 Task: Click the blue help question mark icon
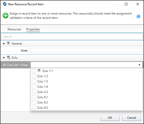tap(138, 16)
